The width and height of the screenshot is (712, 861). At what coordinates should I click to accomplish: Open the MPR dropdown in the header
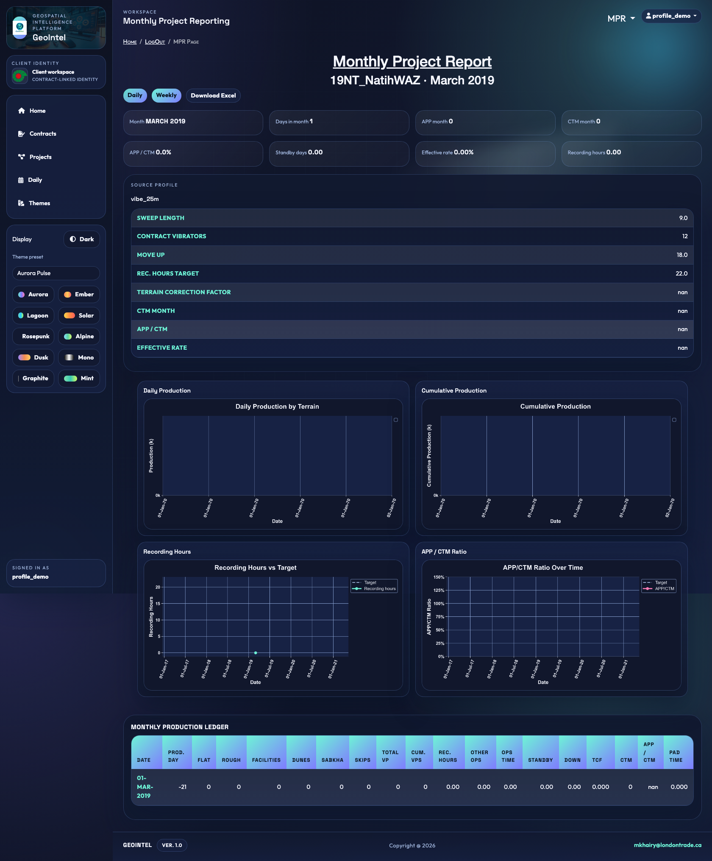tap(621, 18)
